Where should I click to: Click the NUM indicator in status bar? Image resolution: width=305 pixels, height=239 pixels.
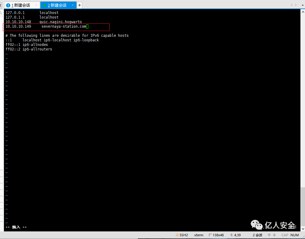click(294, 235)
